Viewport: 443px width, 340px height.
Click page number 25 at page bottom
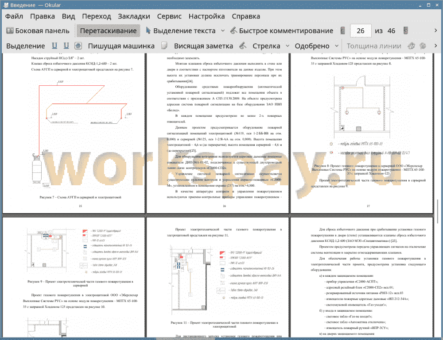pos(80,206)
